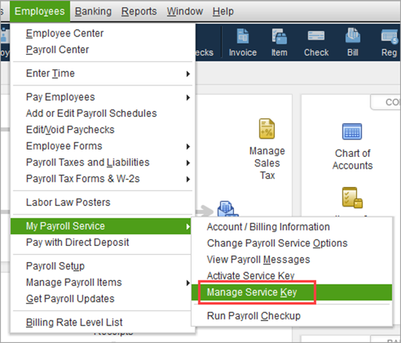Select Manage Service Key
401x343 pixels.
point(292,292)
